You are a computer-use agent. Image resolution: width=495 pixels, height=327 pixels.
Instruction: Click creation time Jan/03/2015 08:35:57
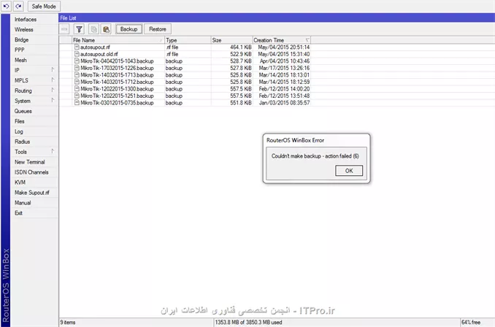pos(284,103)
